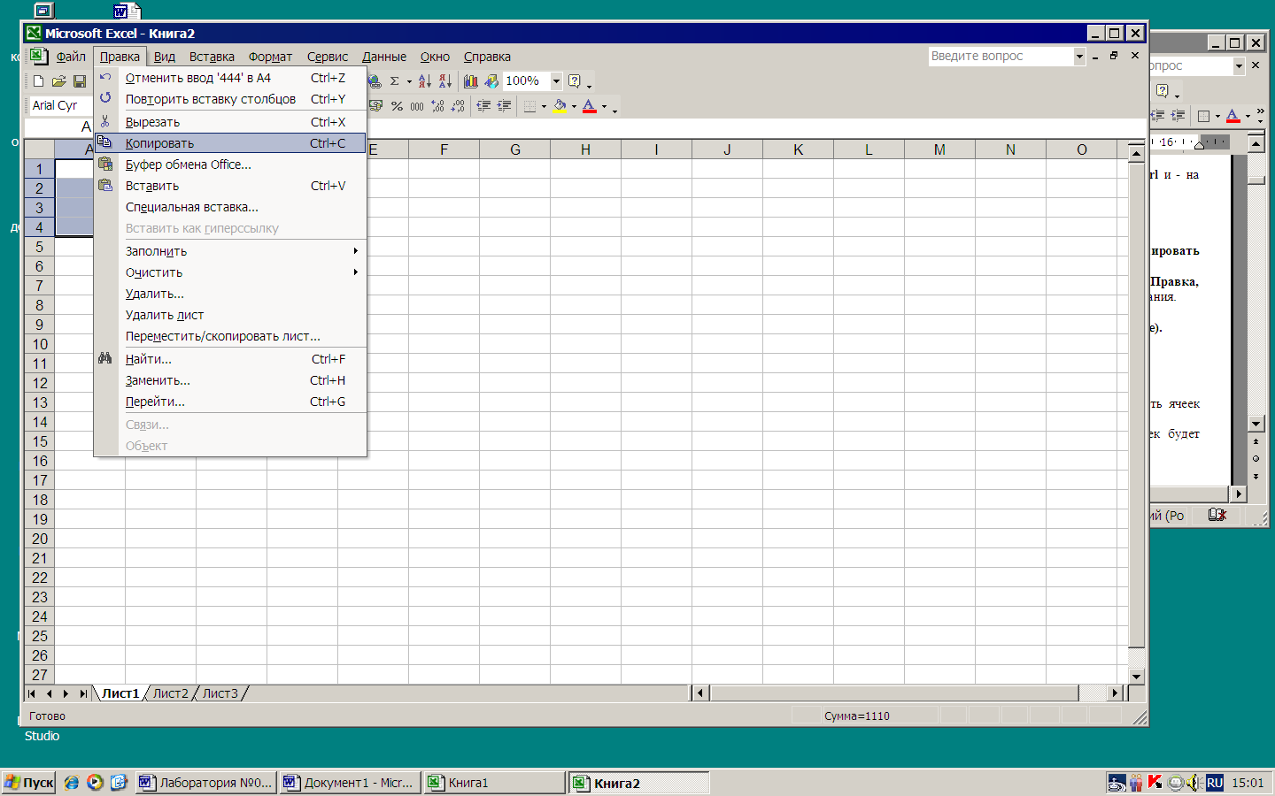Click Increase Decimal icon
1275x796 pixels.
pos(437,106)
